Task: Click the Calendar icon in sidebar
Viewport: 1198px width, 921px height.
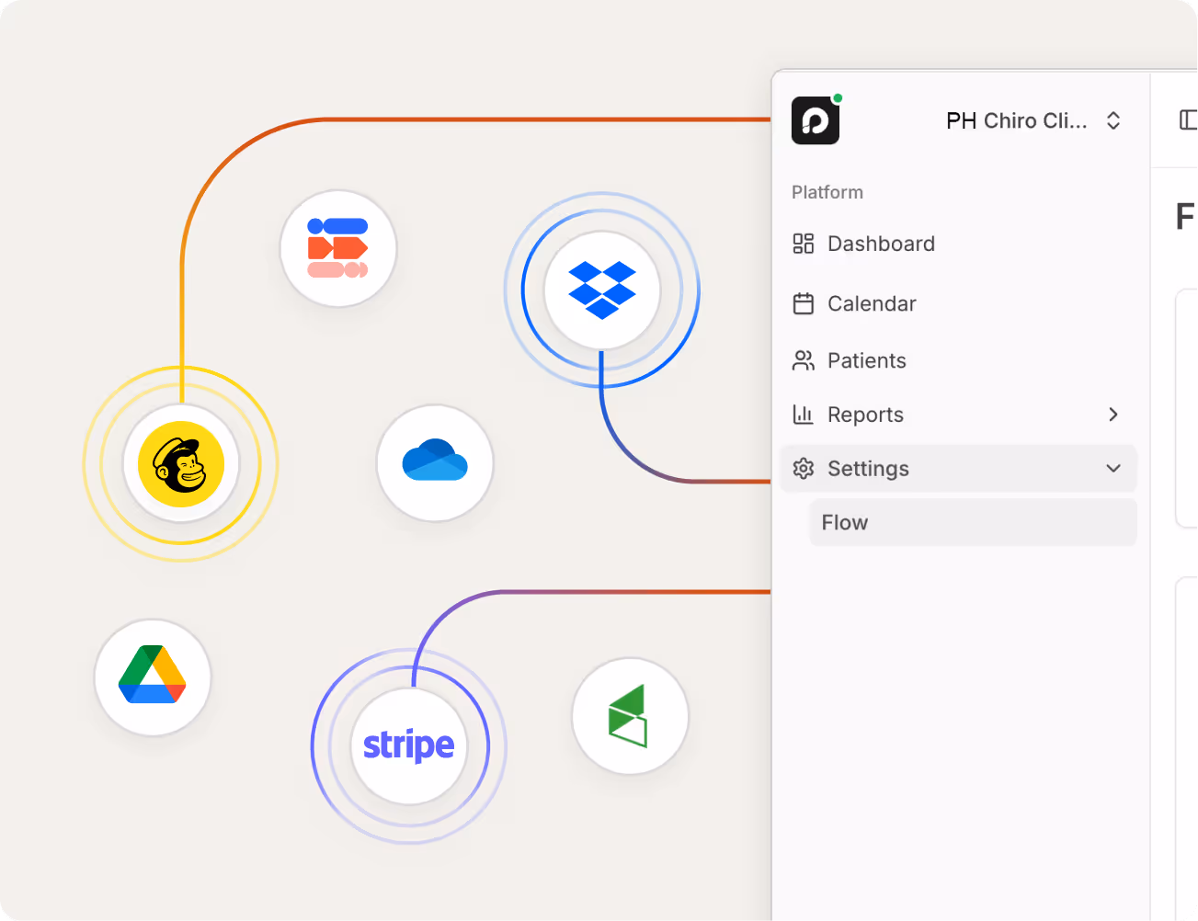Action: 804,303
